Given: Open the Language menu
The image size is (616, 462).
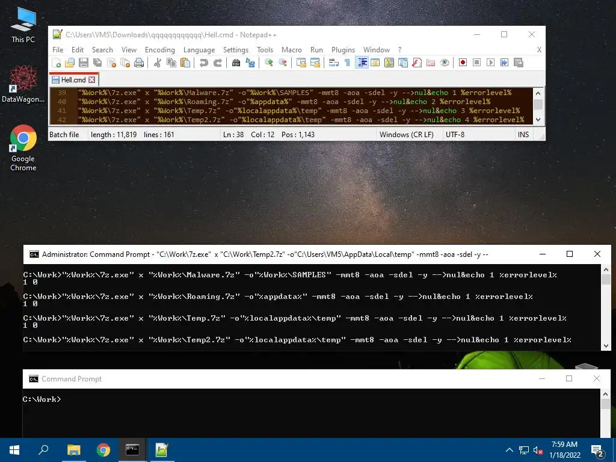Looking at the screenshot, I should [x=199, y=50].
